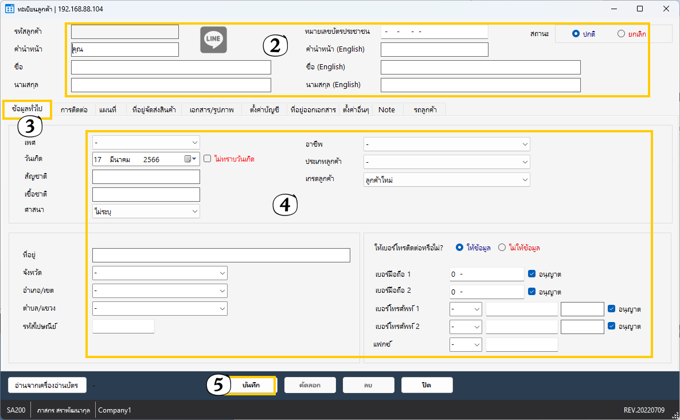This screenshot has height=420, width=680.
Task: Select the ยกเลิก status radio button
Action: point(621,34)
